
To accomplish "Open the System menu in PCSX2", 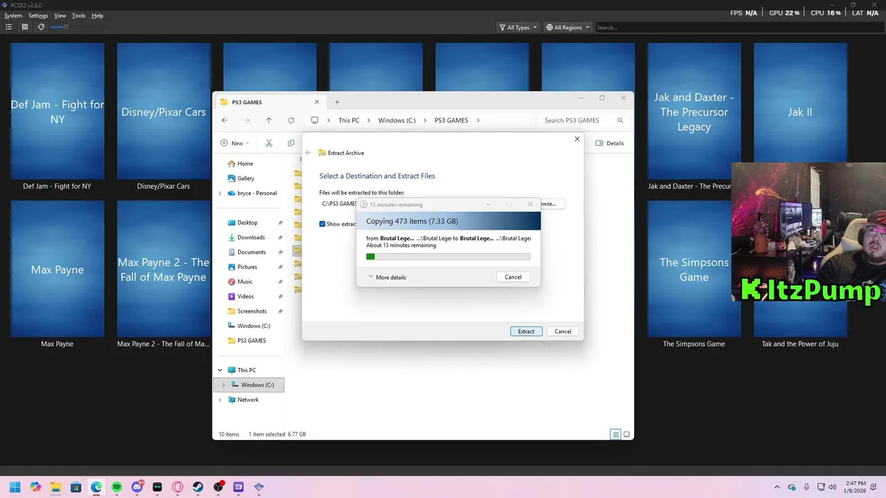I will click(13, 15).
